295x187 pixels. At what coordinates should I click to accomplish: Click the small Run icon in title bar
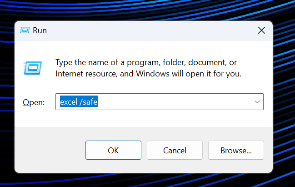click(x=25, y=31)
